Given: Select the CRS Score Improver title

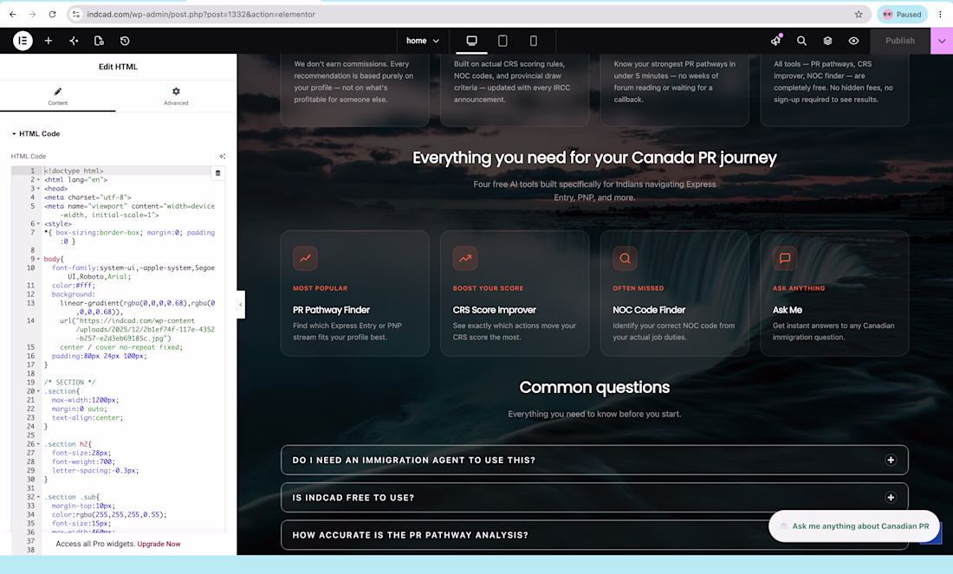Looking at the screenshot, I should pyautogui.click(x=495, y=310).
